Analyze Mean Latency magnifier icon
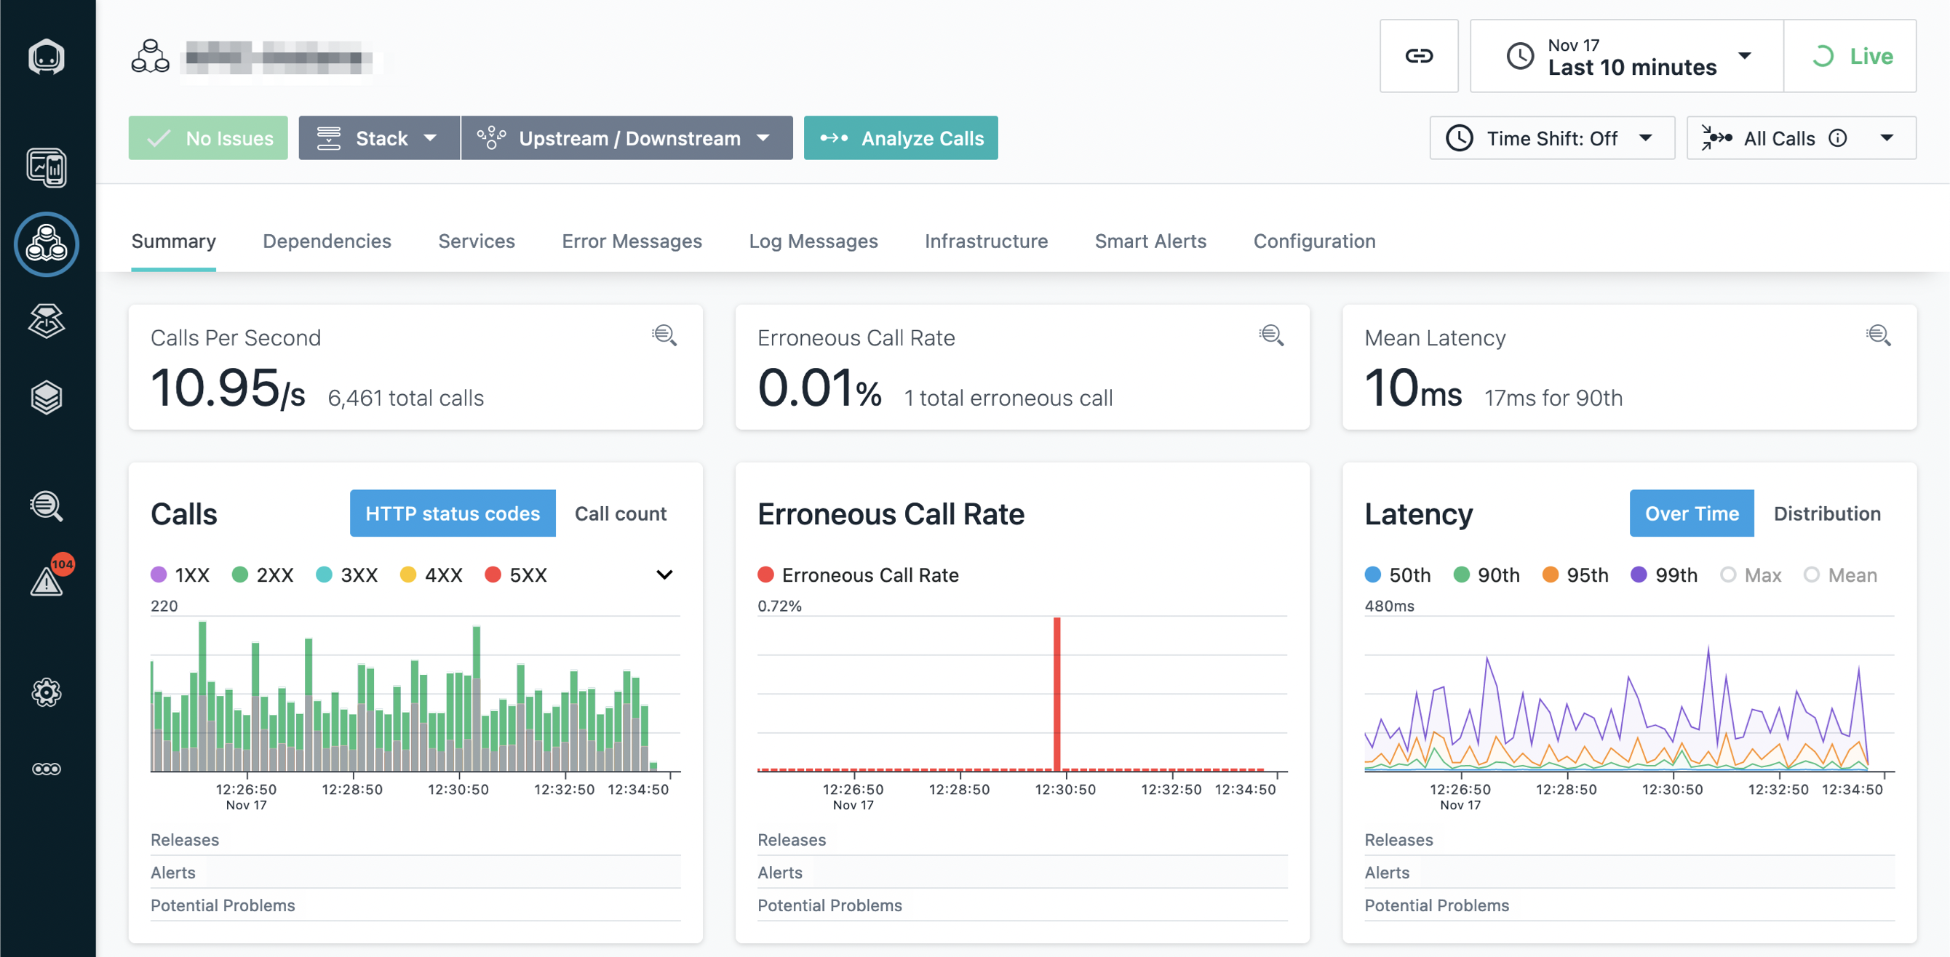Image resolution: width=1950 pixels, height=957 pixels. 1877,335
